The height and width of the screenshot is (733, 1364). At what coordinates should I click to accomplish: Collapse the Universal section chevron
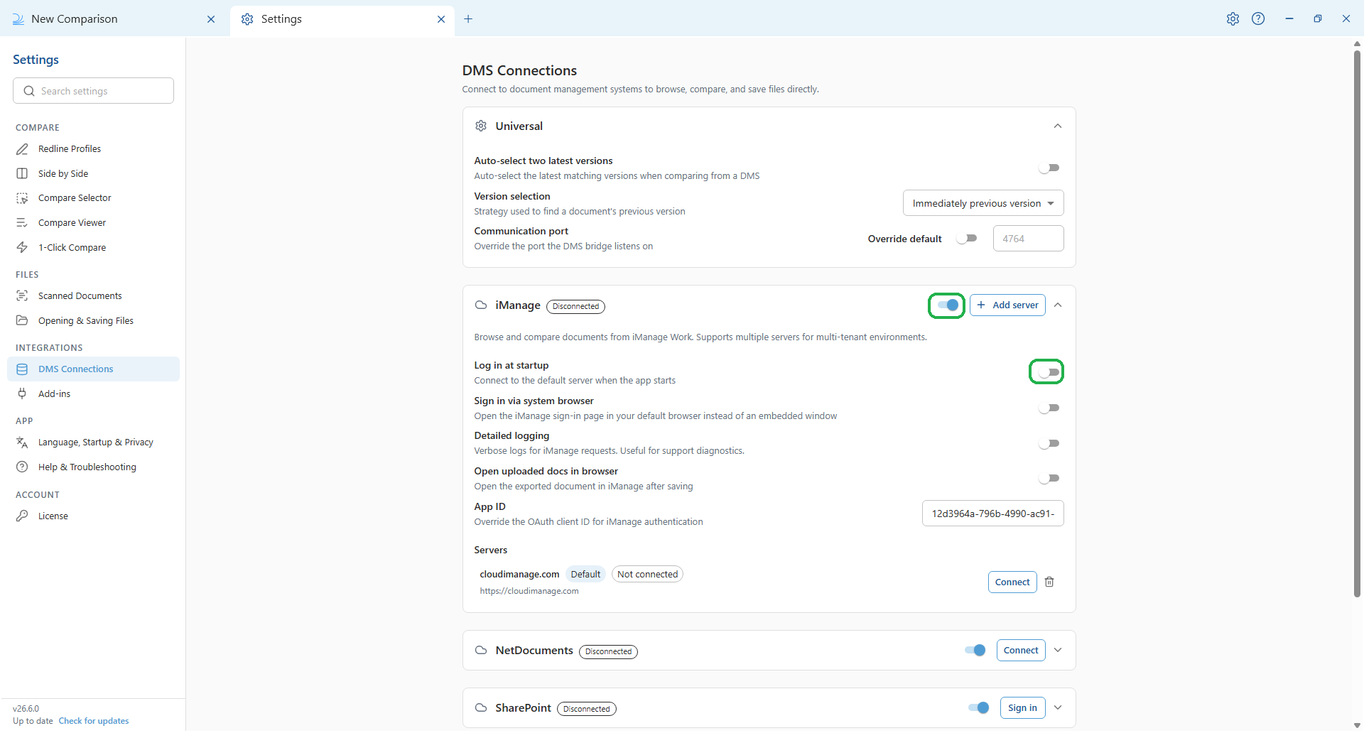pyautogui.click(x=1058, y=126)
